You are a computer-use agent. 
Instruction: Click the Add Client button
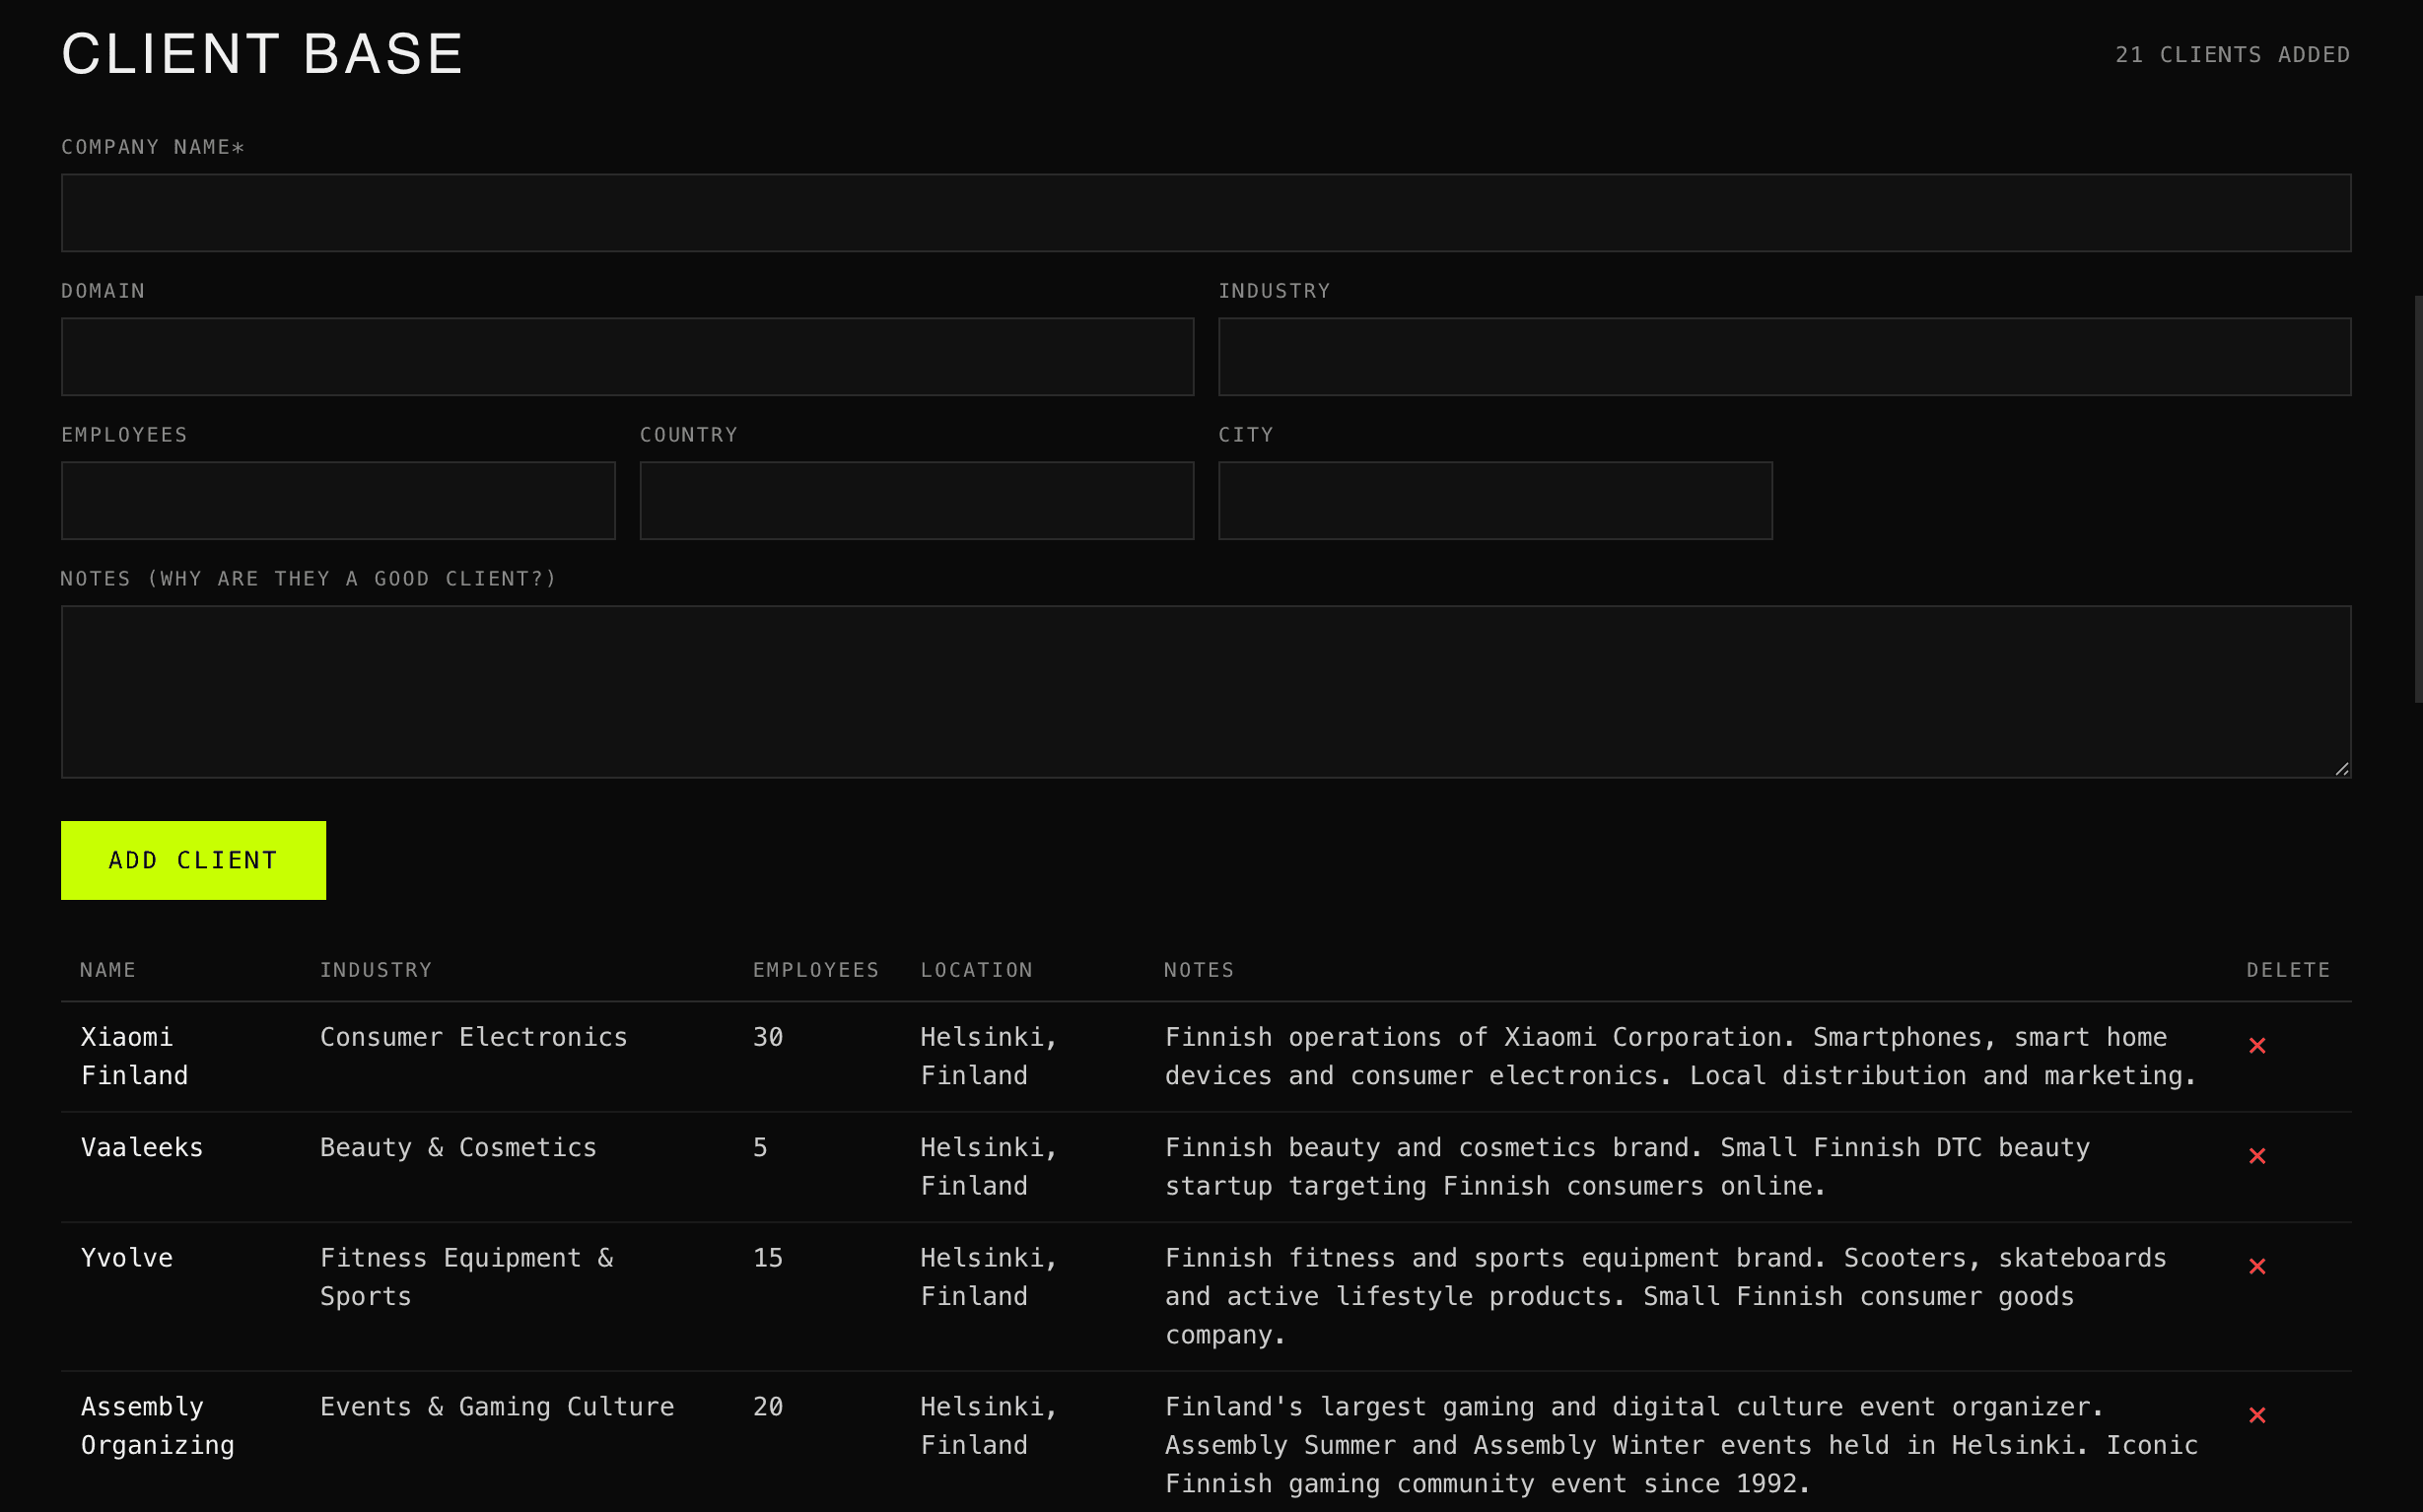coord(193,860)
